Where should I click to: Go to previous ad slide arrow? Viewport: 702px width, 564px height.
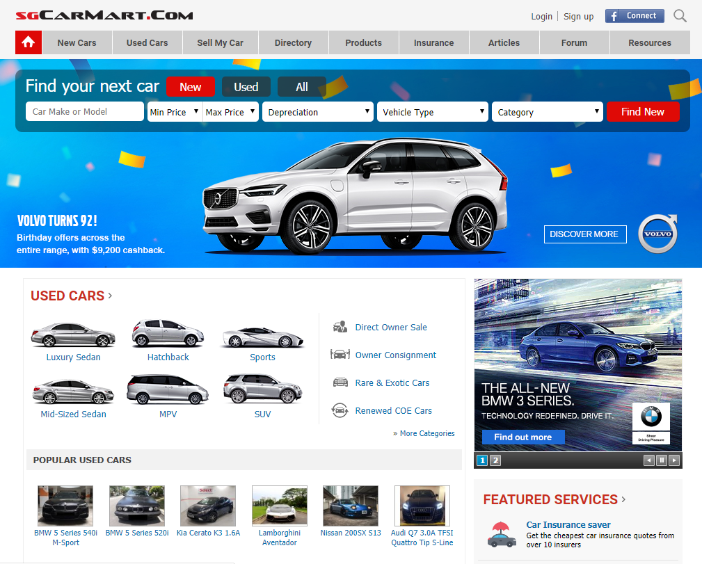point(648,460)
